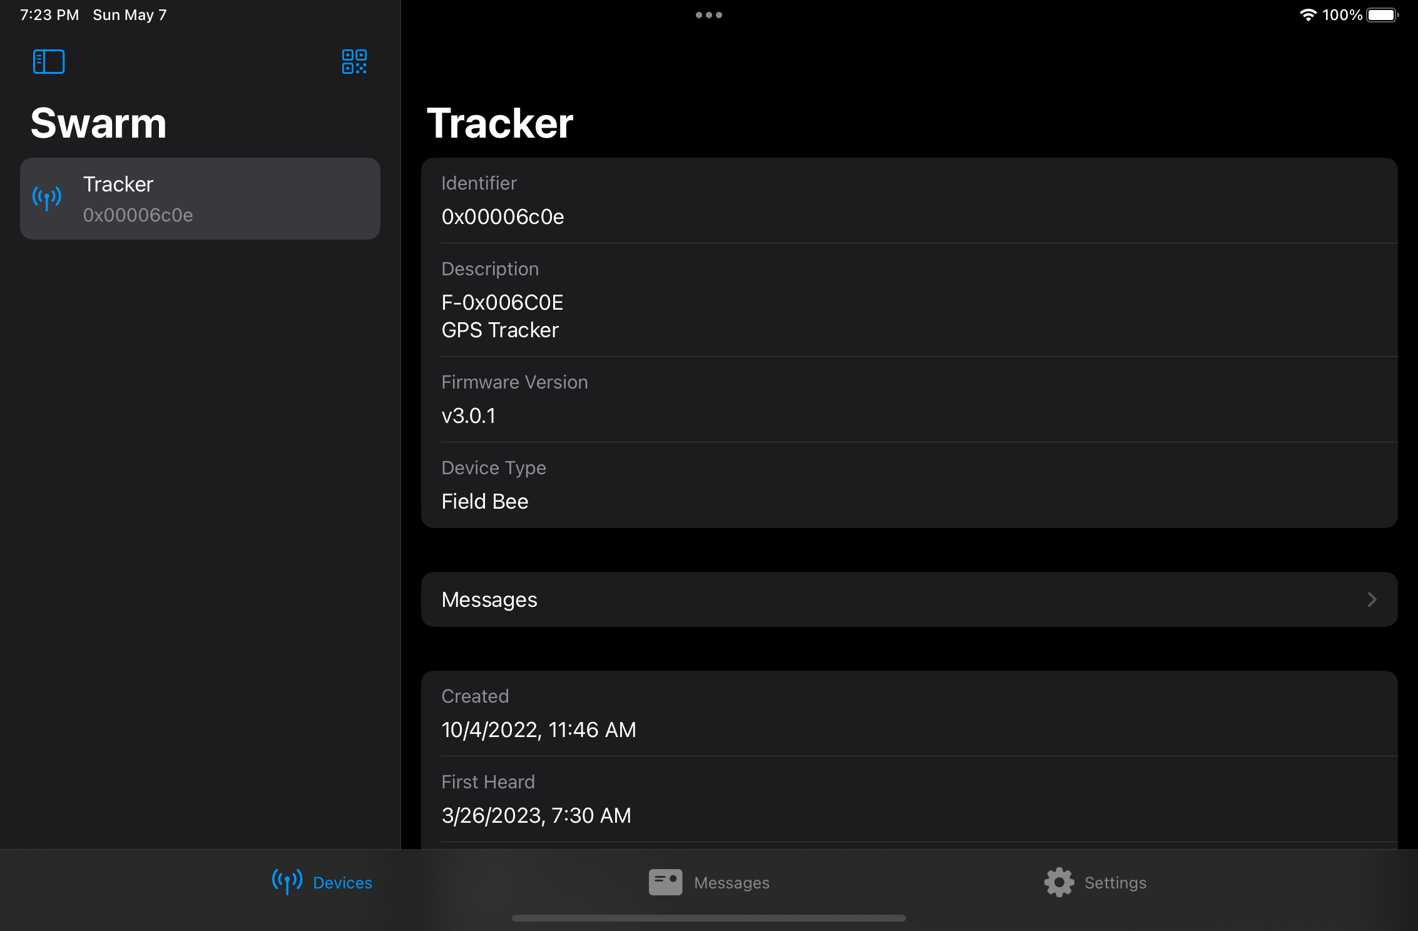The image size is (1418, 931).
Task: Click the home indicator bar
Action: click(x=708, y=918)
